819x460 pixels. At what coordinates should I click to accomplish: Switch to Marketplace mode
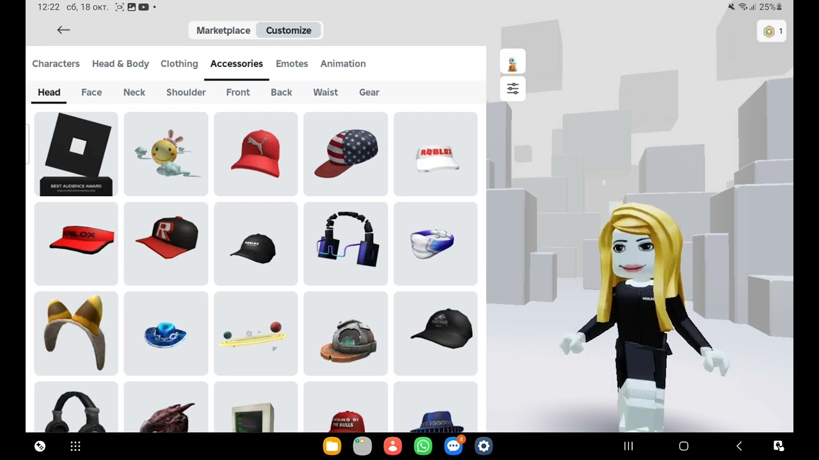223,31
